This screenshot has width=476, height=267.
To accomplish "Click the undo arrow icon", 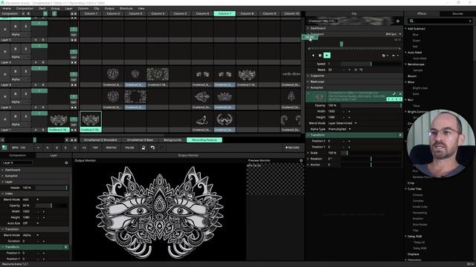I will point(152,148).
